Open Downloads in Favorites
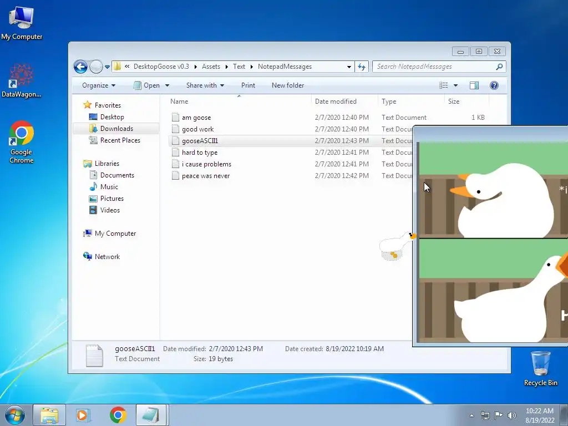This screenshot has height=426, width=568. click(x=116, y=129)
